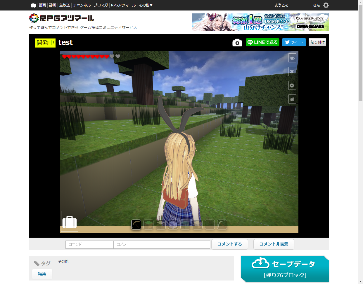363x284 pixels.
Task: Toggle first-person view with the eye icon
Action: click(x=292, y=58)
